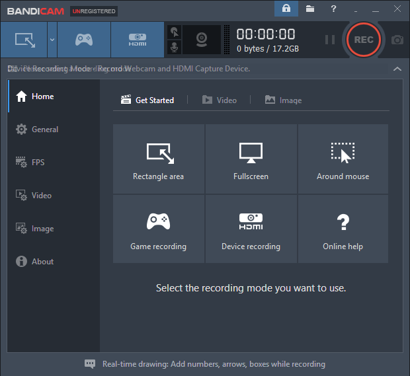The height and width of the screenshot is (376, 410).
Task: Click the lock icon in title bar
Action: pos(286,9)
